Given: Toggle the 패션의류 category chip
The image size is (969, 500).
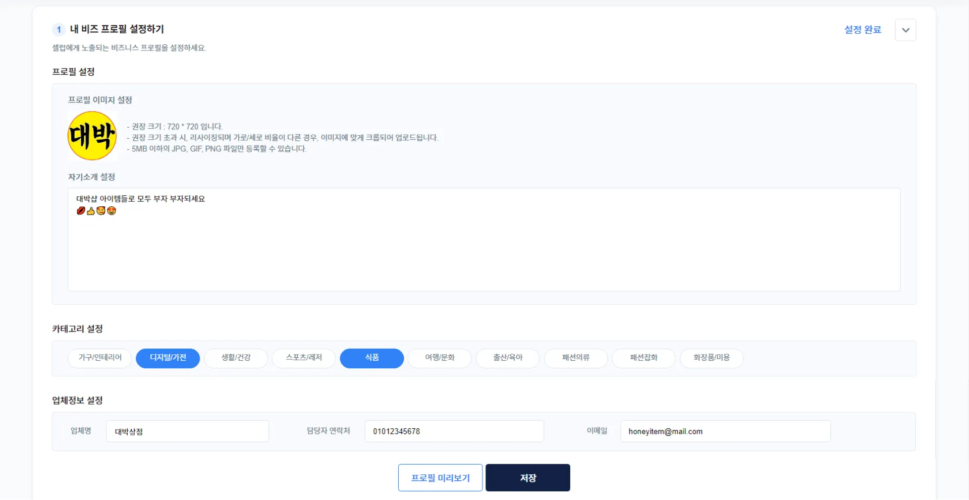Looking at the screenshot, I should pyautogui.click(x=576, y=358).
